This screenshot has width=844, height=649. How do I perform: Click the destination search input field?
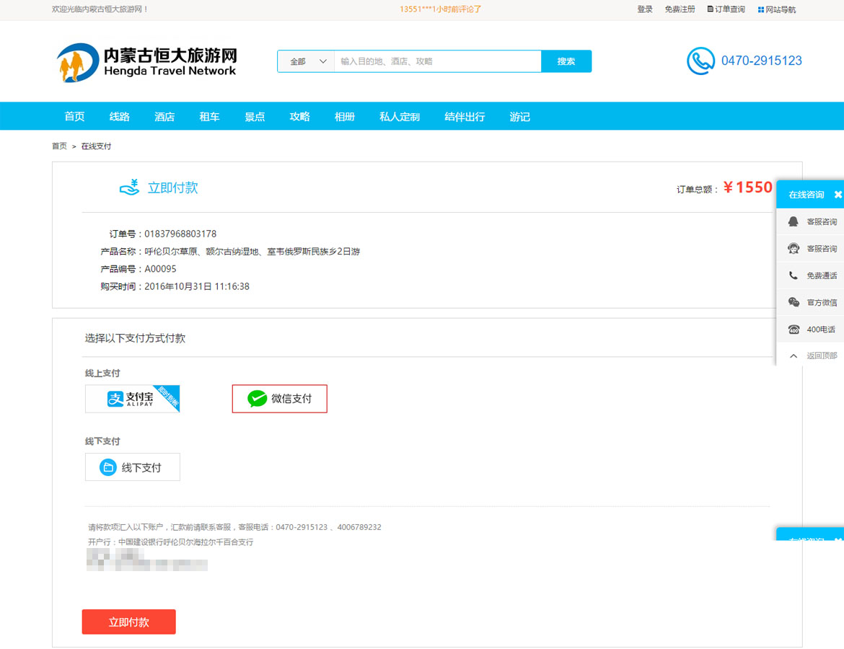tap(436, 62)
